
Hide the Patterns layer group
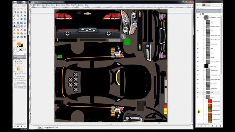198,97
